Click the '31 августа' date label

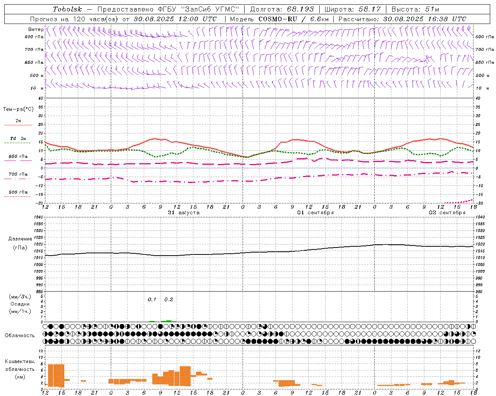(184, 213)
